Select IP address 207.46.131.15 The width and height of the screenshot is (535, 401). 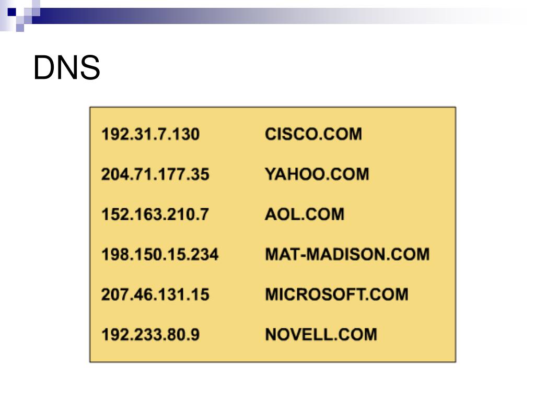155,294
